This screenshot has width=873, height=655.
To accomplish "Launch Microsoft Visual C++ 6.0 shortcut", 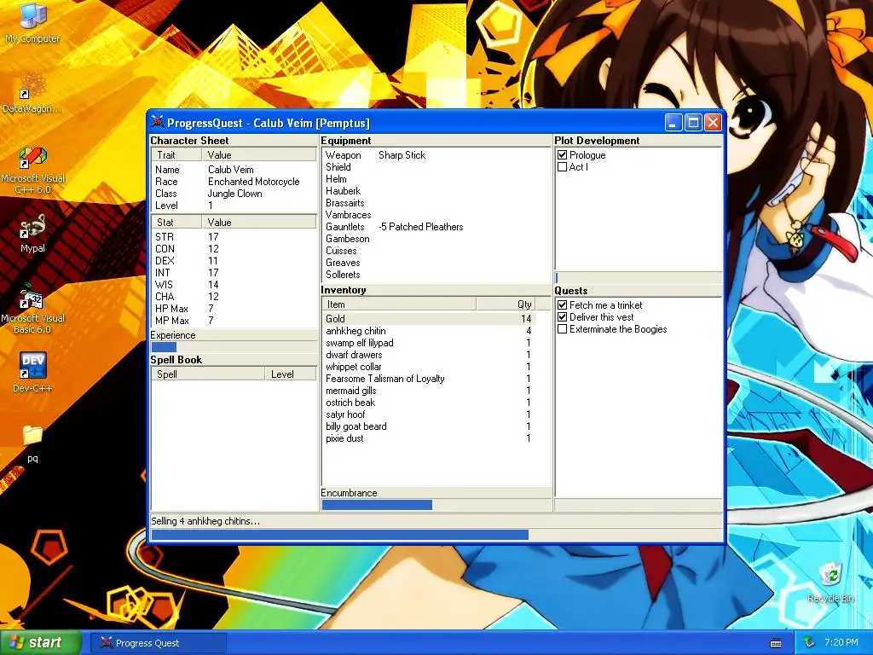I will 33,170.
